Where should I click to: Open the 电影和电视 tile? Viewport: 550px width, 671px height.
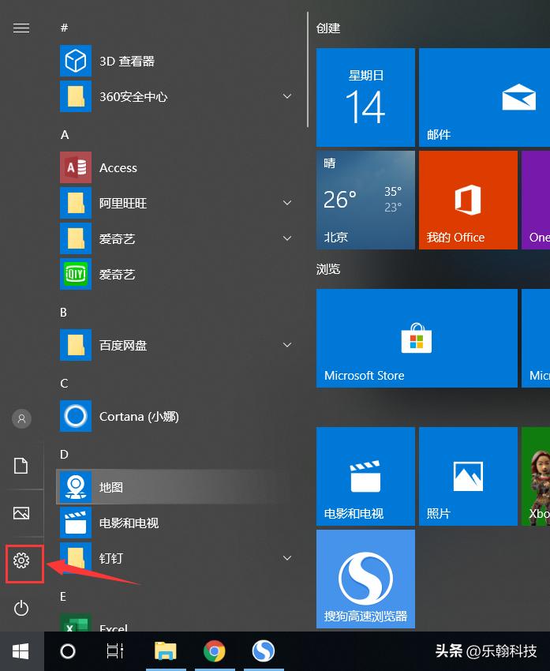click(x=365, y=476)
